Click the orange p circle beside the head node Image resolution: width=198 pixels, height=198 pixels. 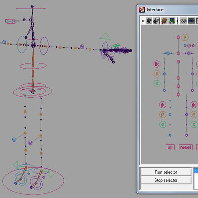point(185,37)
